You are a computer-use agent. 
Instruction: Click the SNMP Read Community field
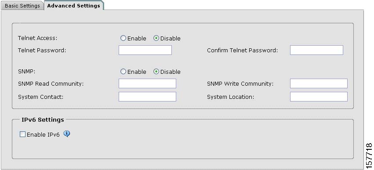(x=147, y=83)
